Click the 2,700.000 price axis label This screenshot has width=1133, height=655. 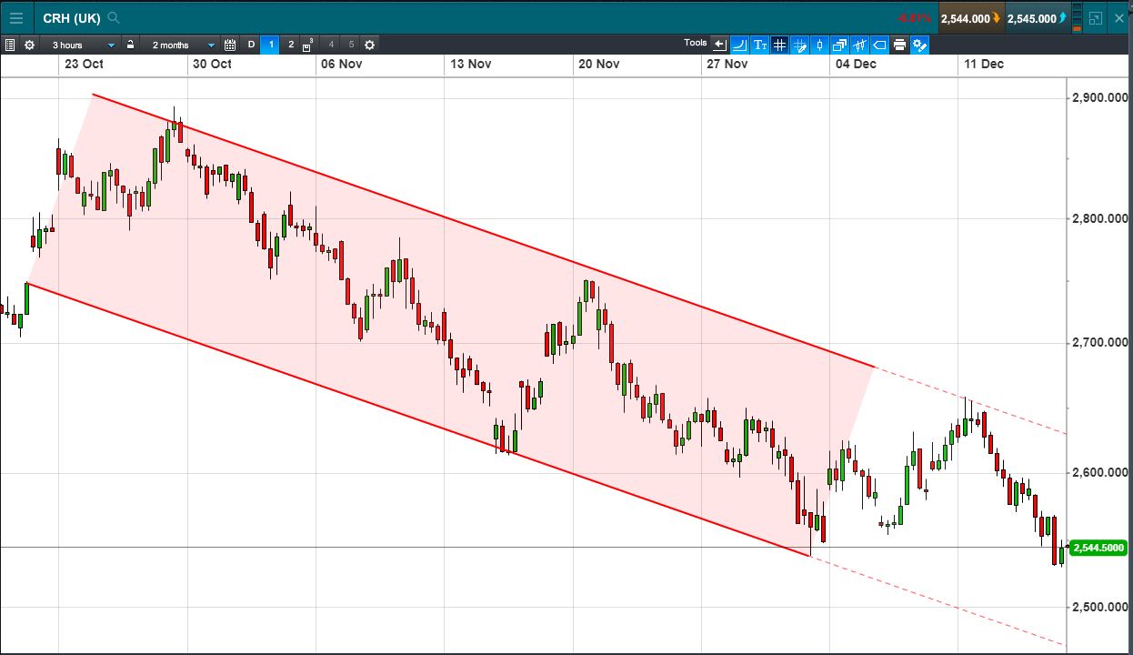point(1100,343)
